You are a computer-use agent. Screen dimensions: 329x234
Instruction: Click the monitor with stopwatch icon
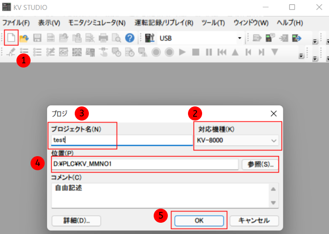point(117,52)
